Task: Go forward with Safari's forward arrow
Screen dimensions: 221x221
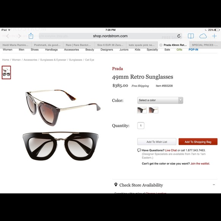Action: pos(19,36)
